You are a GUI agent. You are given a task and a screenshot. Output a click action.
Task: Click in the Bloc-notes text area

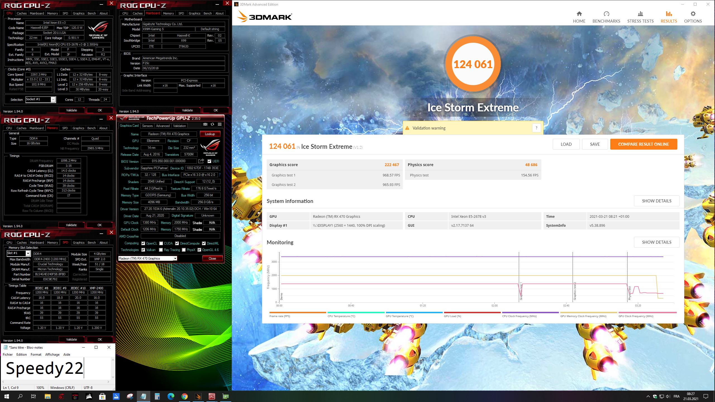pyautogui.click(x=56, y=368)
